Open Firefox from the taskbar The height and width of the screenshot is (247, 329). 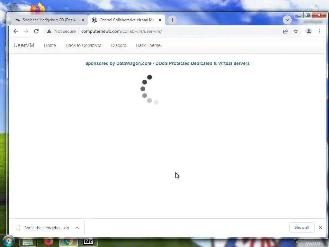pos(49,241)
